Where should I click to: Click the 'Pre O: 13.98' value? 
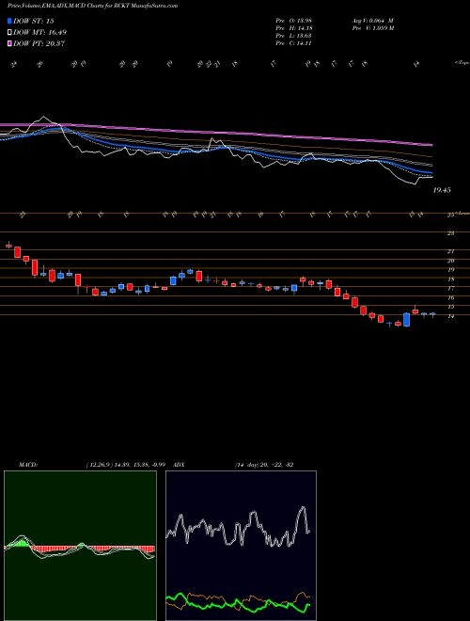(x=294, y=21)
